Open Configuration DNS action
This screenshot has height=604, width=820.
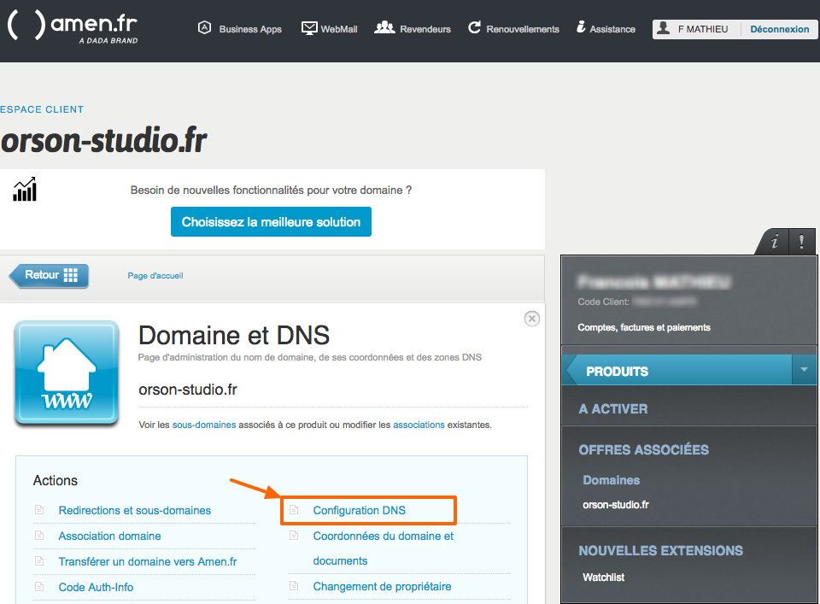[x=360, y=510]
